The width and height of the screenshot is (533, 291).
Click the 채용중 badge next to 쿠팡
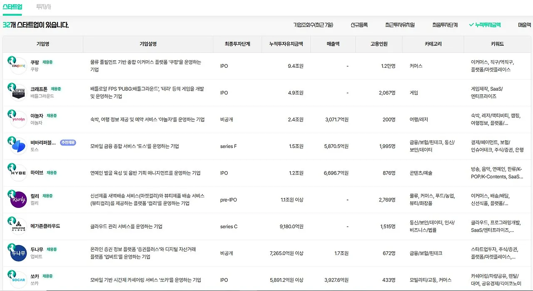click(x=47, y=62)
